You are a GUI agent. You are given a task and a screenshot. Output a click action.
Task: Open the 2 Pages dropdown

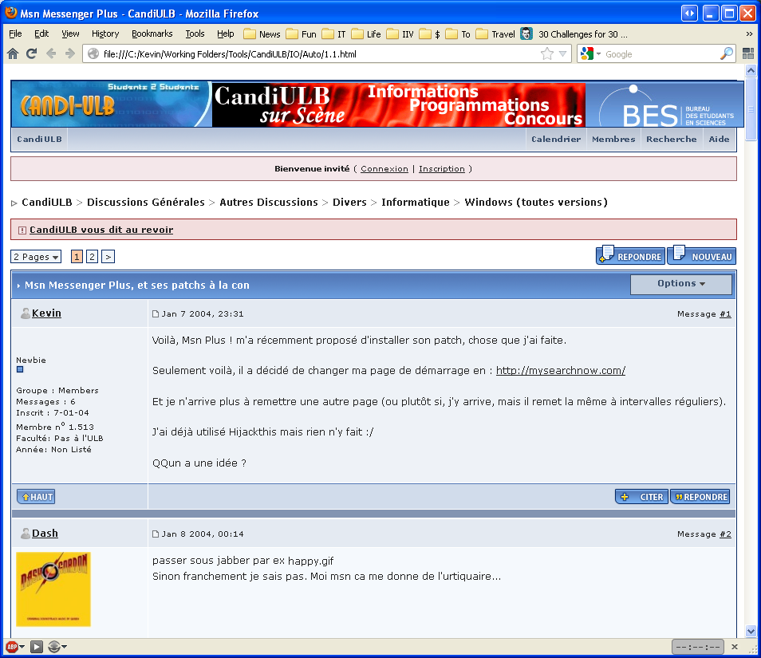pyautogui.click(x=36, y=257)
